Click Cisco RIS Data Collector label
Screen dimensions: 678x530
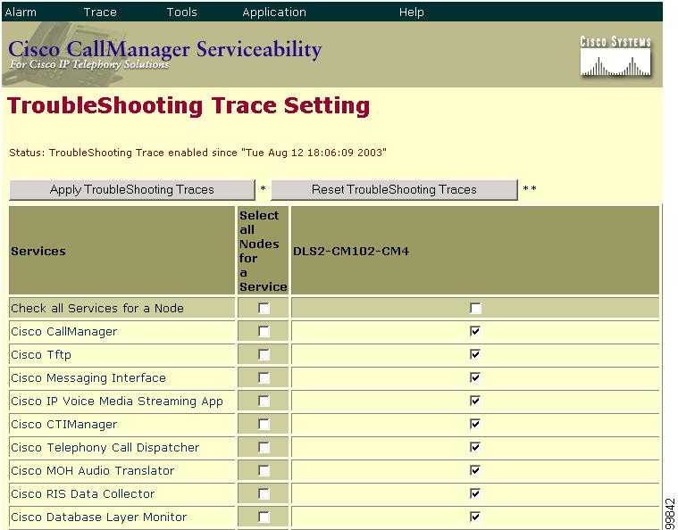82,494
